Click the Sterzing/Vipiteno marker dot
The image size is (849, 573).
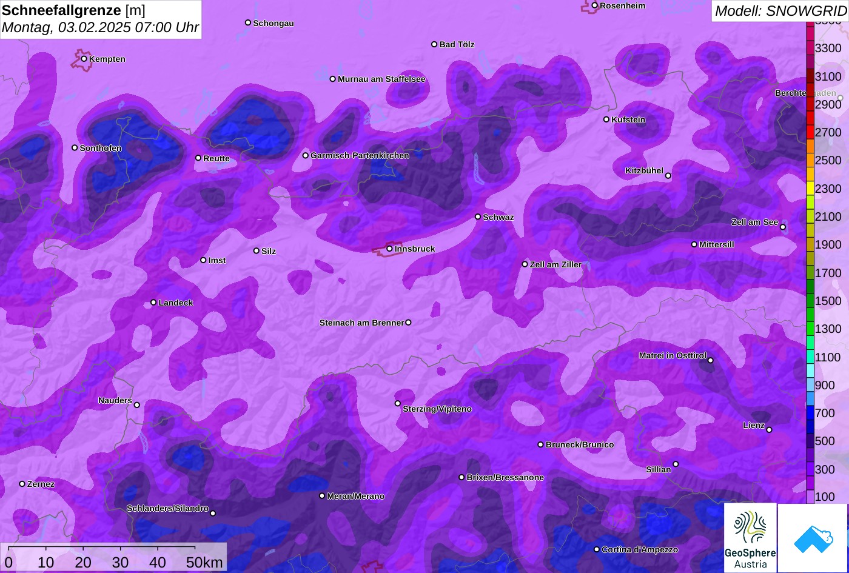click(x=398, y=403)
